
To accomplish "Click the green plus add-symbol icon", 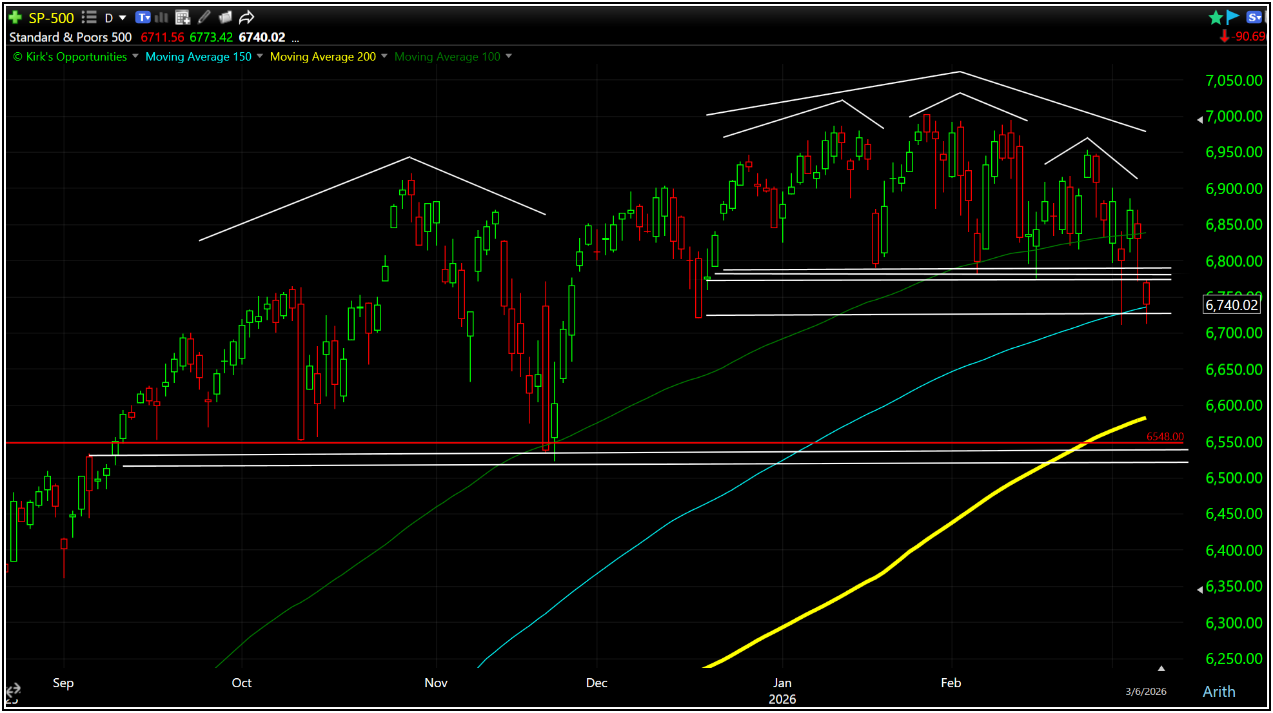I will pyautogui.click(x=15, y=17).
